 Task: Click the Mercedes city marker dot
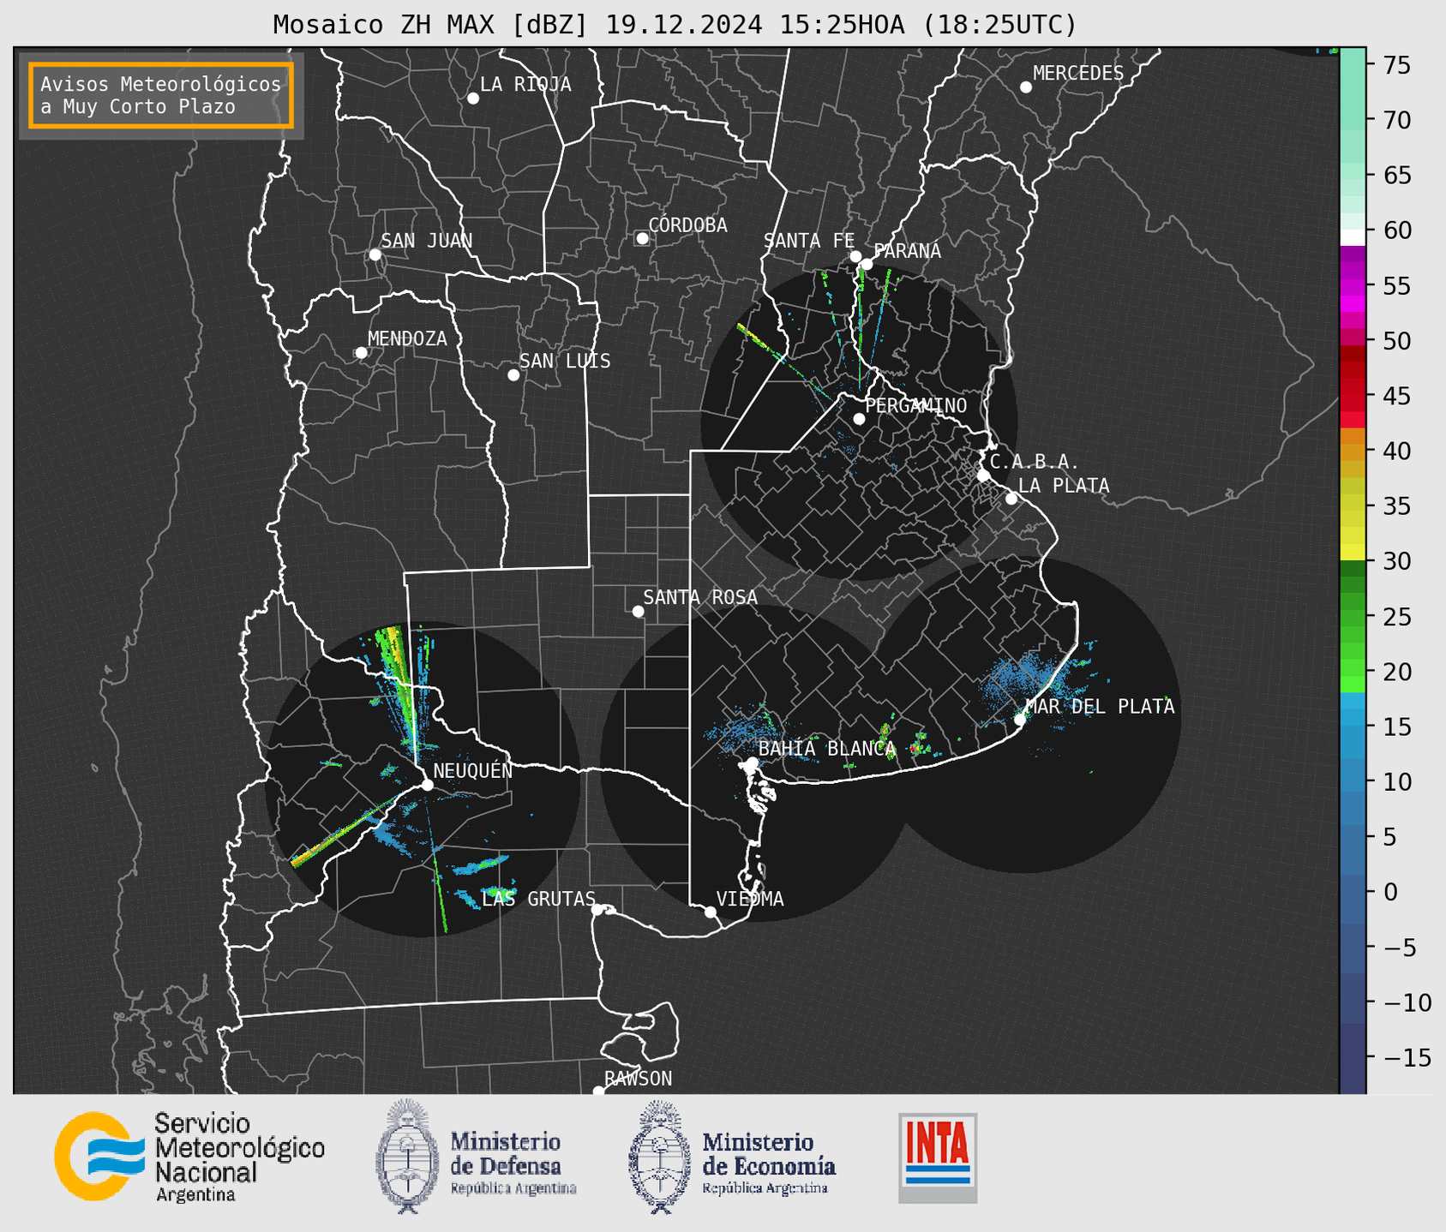[1026, 87]
